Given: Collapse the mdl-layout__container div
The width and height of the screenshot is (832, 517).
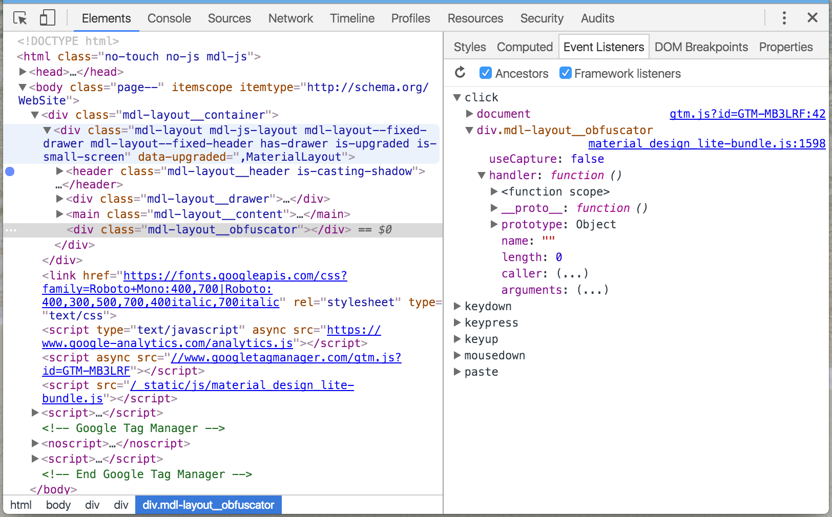Looking at the screenshot, I should pos(35,115).
